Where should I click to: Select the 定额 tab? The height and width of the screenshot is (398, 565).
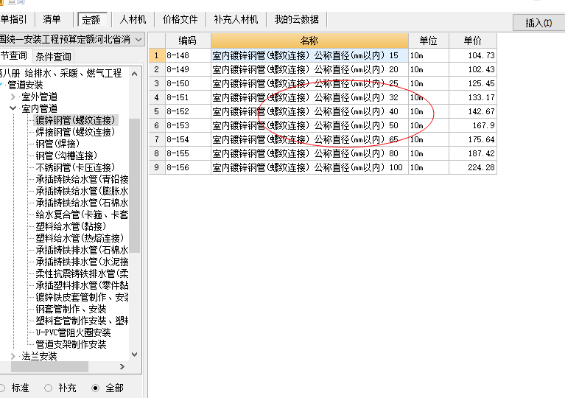coord(92,19)
